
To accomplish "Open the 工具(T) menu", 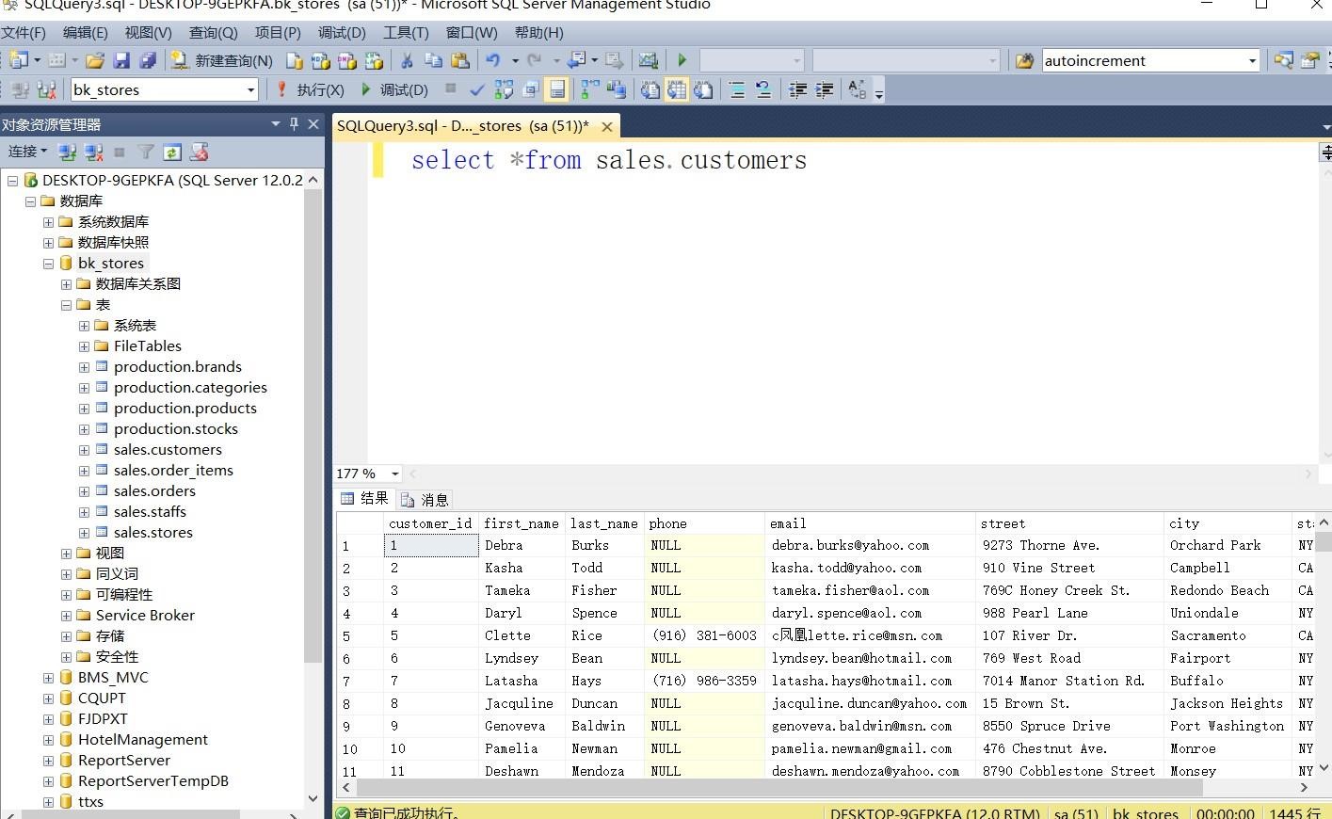I will click(405, 33).
